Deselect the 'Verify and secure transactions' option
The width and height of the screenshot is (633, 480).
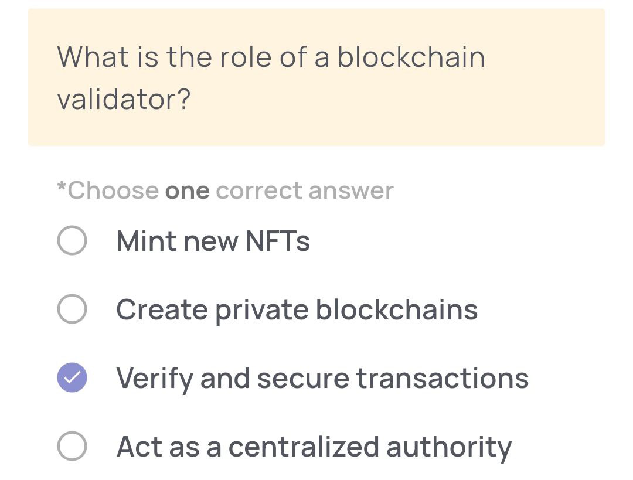[72, 379]
